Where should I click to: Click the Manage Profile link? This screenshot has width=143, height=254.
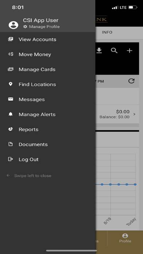coord(44,27)
